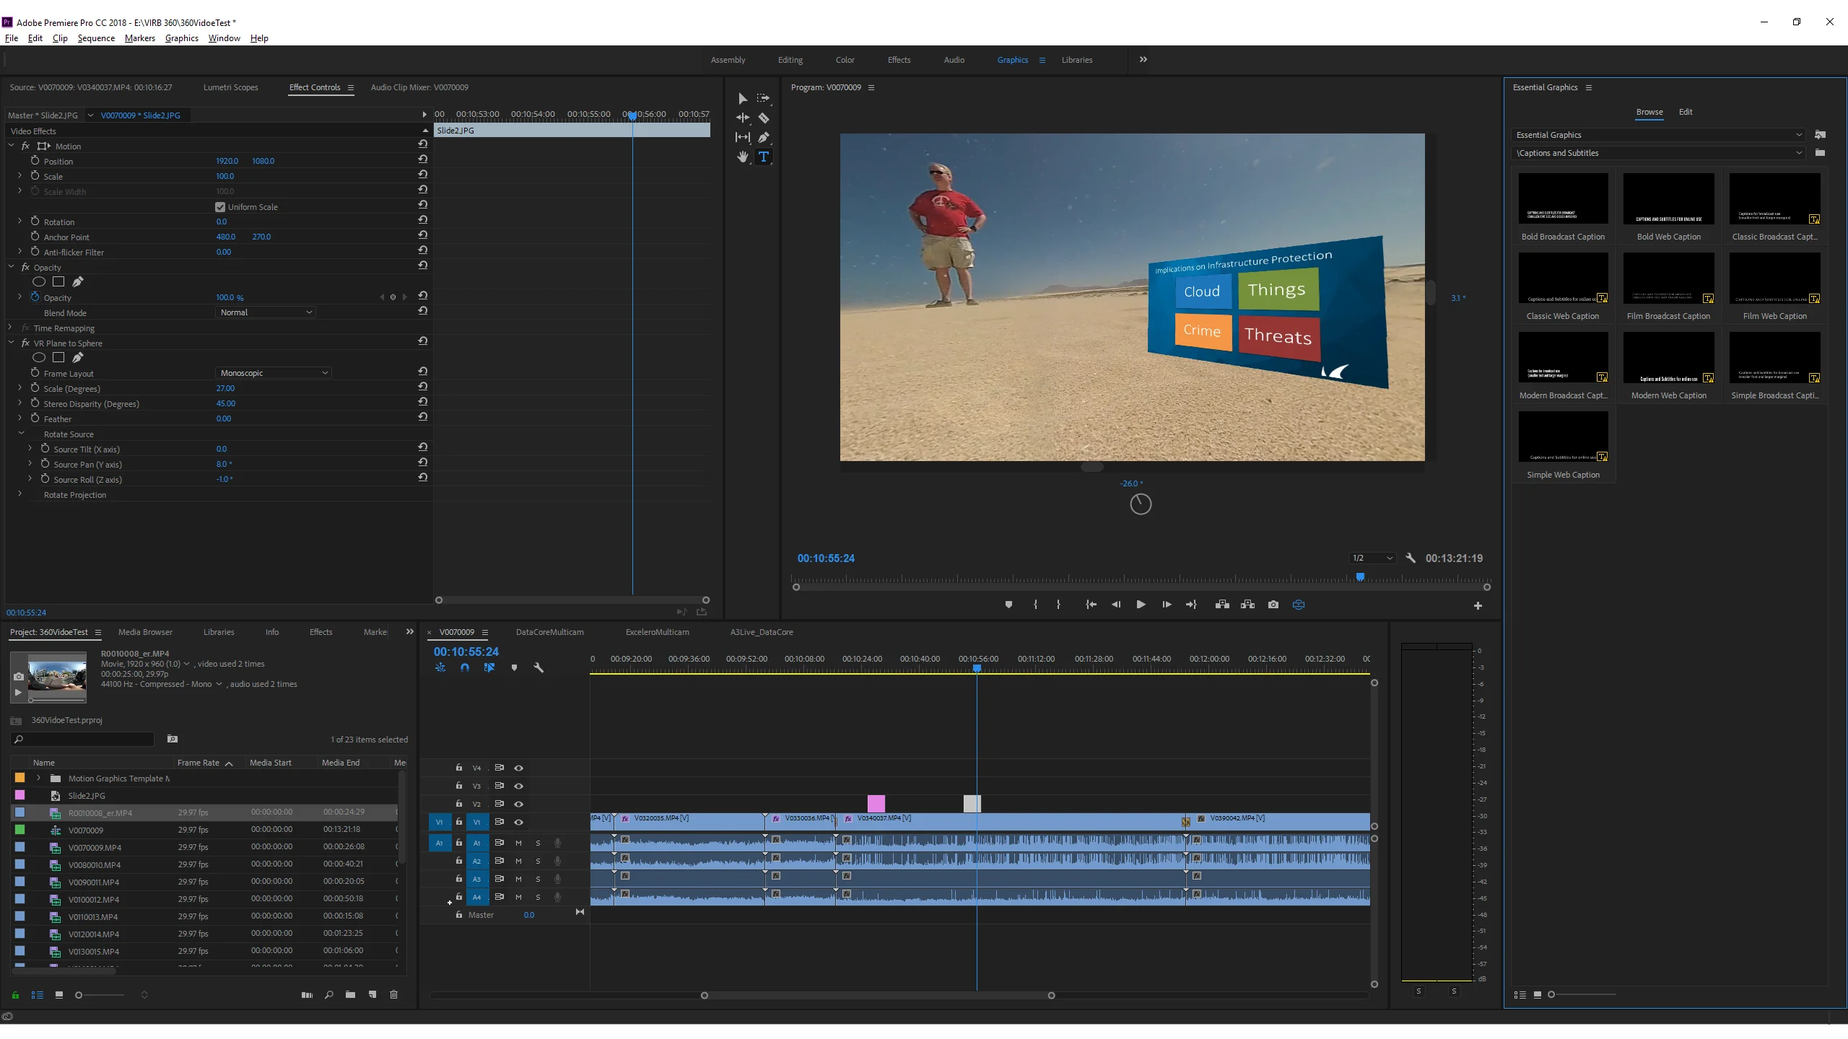Click the Export Frame icon in monitor
This screenshot has width=1848, height=1039.
(1273, 604)
